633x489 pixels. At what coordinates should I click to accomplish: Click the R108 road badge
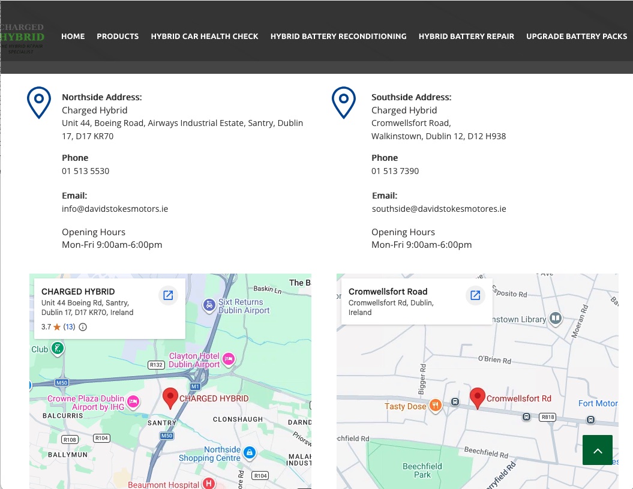pos(70,440)
